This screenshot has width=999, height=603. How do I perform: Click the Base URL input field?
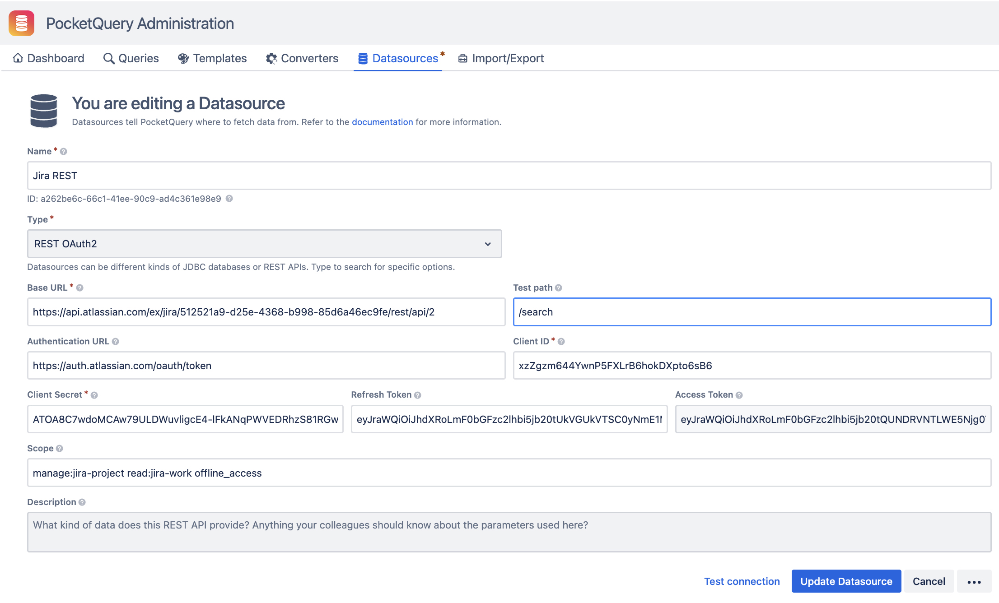click(x=266, y=311)
